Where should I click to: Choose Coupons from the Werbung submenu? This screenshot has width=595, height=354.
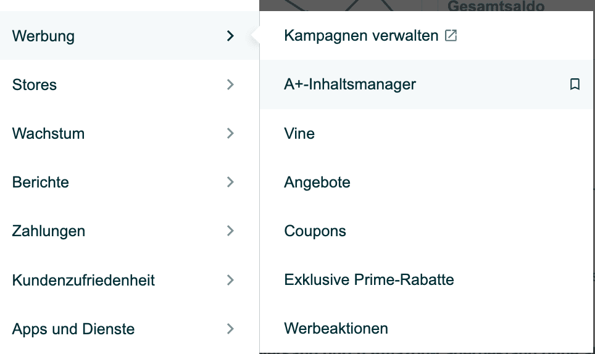pyautogui.click(x=315, y=231)
